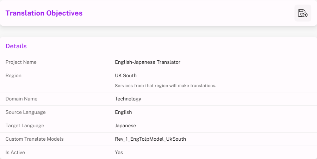Select the Technology domain value
Screen dimensions: 317x159
128,99
